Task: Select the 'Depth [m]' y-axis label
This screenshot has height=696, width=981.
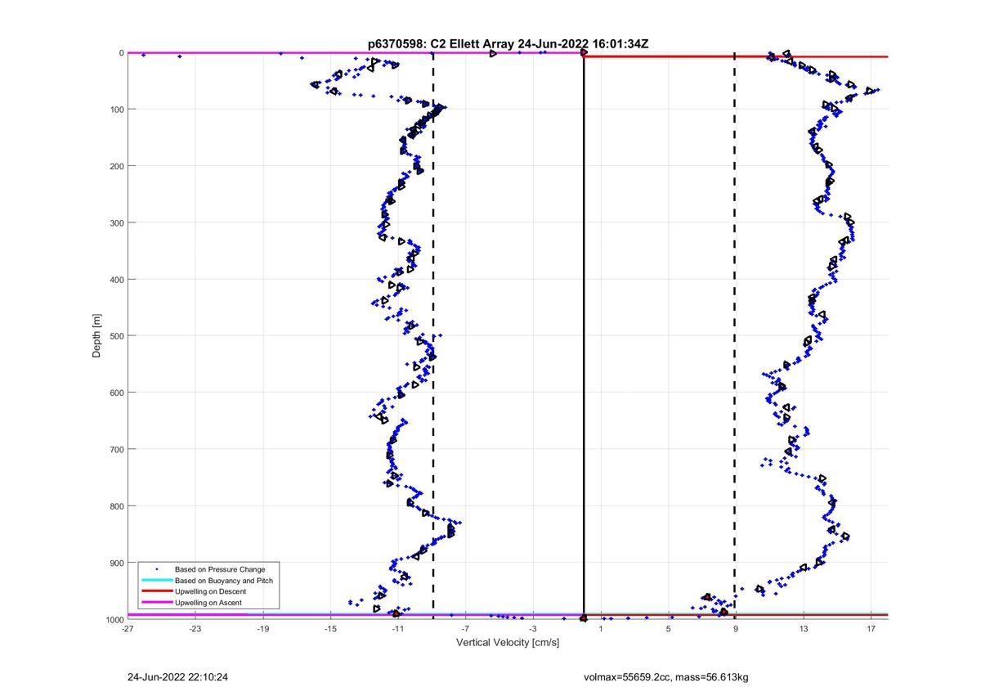Action: pos(96,335)
